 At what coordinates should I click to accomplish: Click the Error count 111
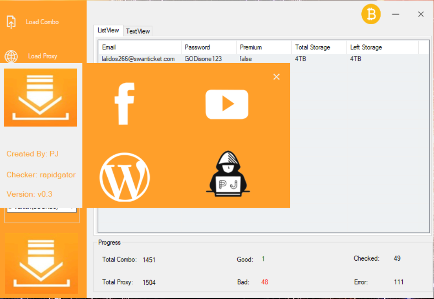(399, 282)
